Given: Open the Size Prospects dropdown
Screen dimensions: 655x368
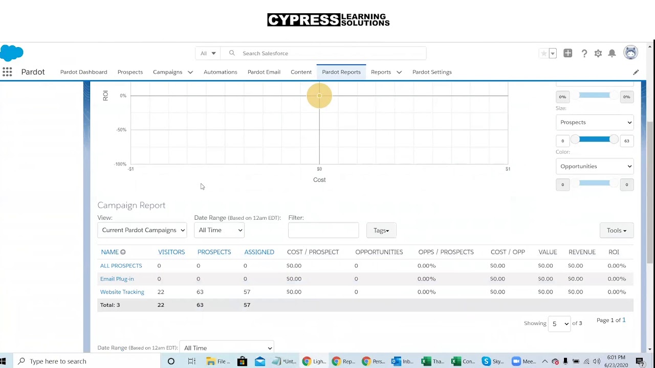Looking at the screenshot, I should click(x=595, y=122).
